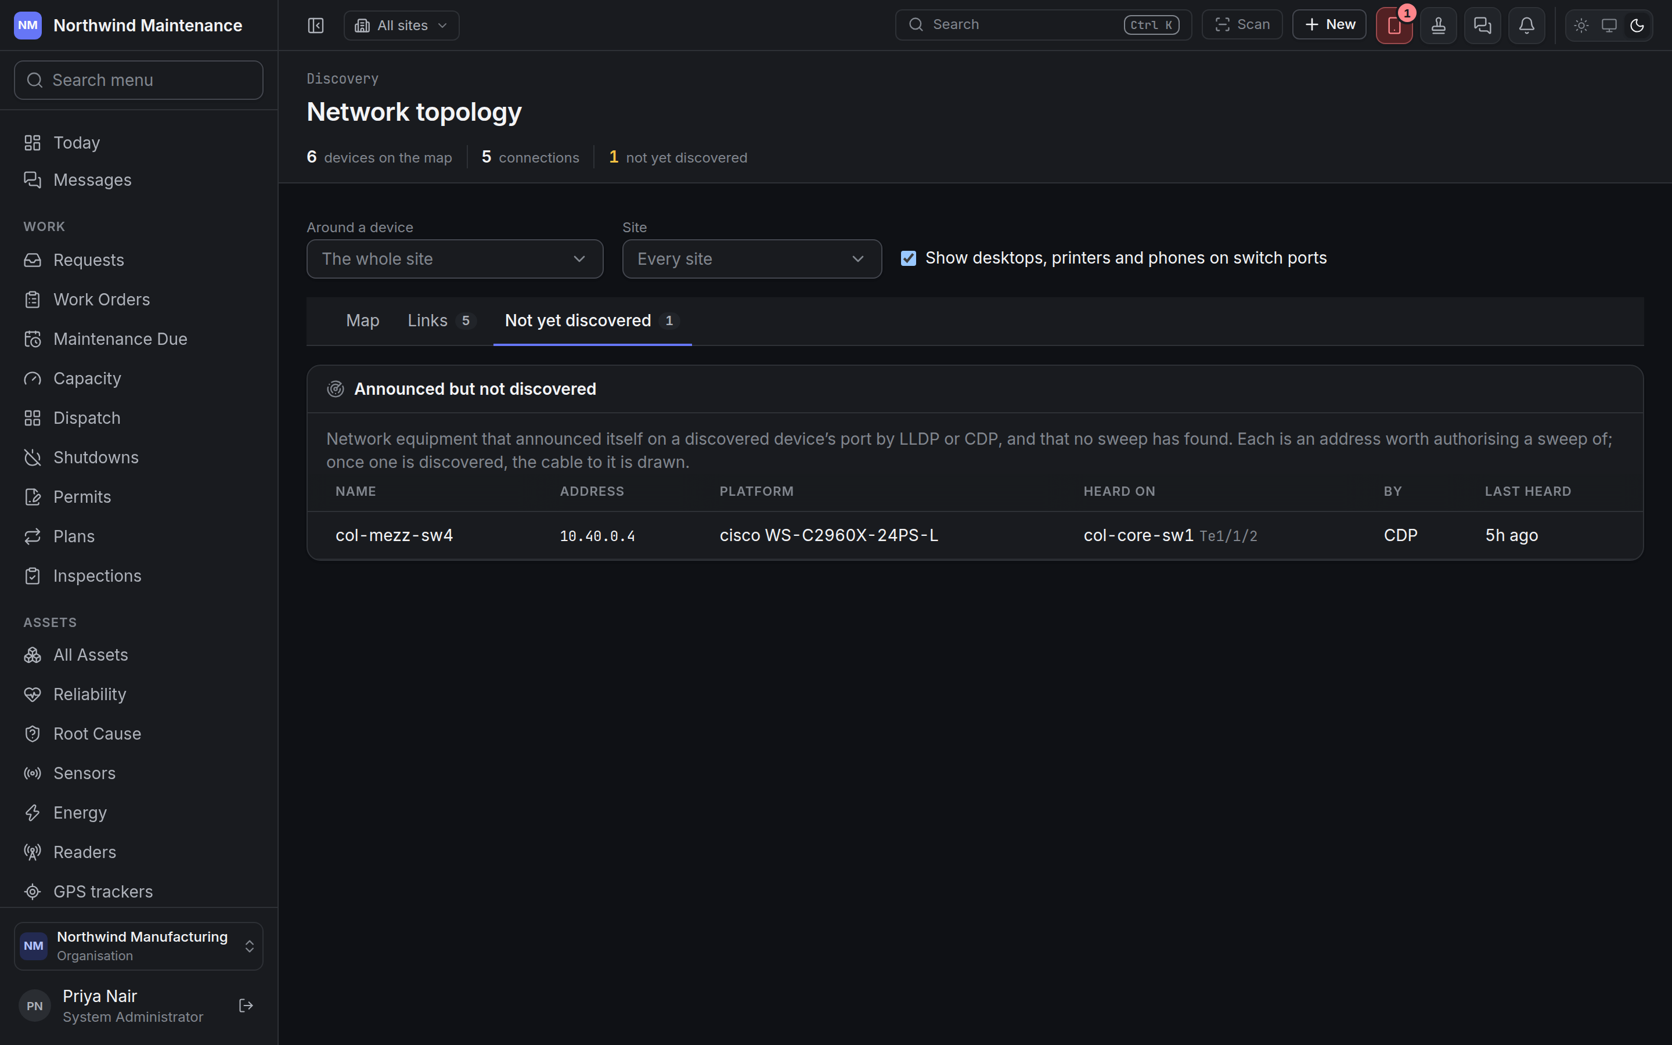Image resolution: width=1672 pixels, height=1045 pixels.
Task: Open the Every site dropdown
Action: (752, 259)
